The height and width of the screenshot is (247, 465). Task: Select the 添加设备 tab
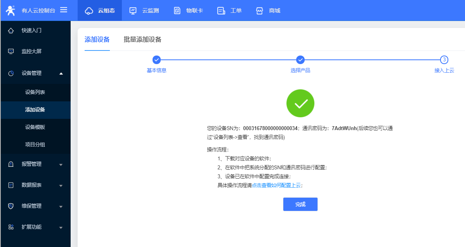97,40
